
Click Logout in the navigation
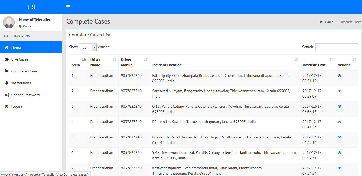[17, 107]
